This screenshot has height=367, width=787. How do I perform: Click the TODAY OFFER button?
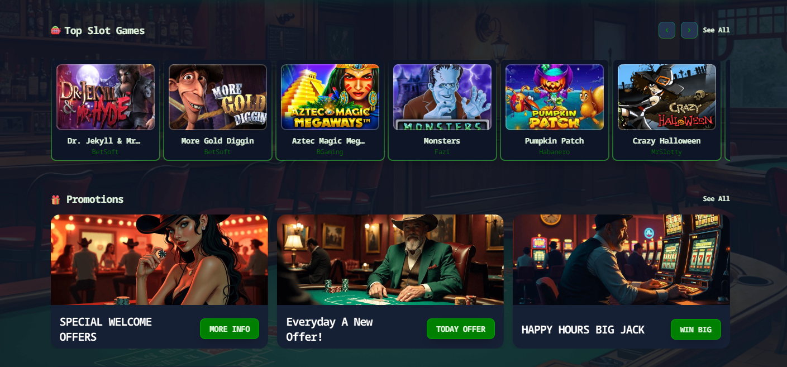point(461,329)
